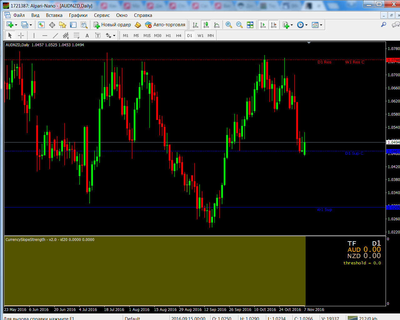The image size is (400, 320).
Task: Switch chart to bar chart type
Action: [x=195, y=25]
